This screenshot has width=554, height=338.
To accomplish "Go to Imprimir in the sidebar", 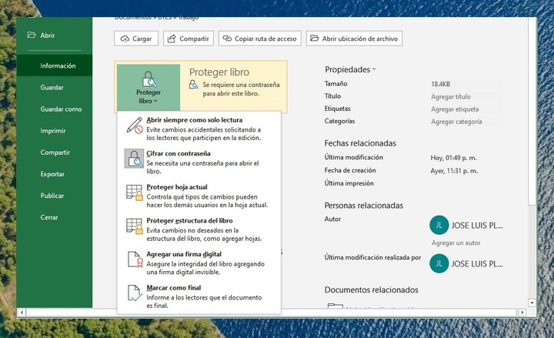I will pyautogui.click(x=55, y=130).
